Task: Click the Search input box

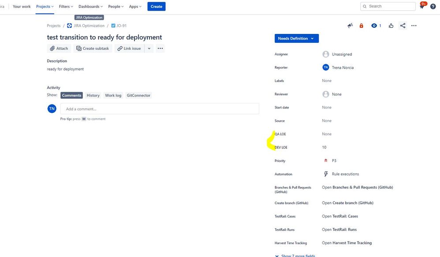Action: tap(388, 6)
